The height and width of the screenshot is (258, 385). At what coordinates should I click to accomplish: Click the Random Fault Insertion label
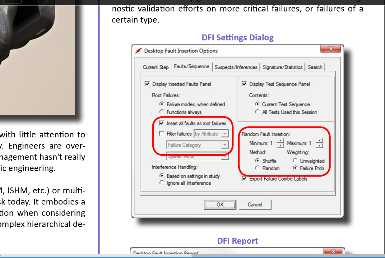(266, 134)
